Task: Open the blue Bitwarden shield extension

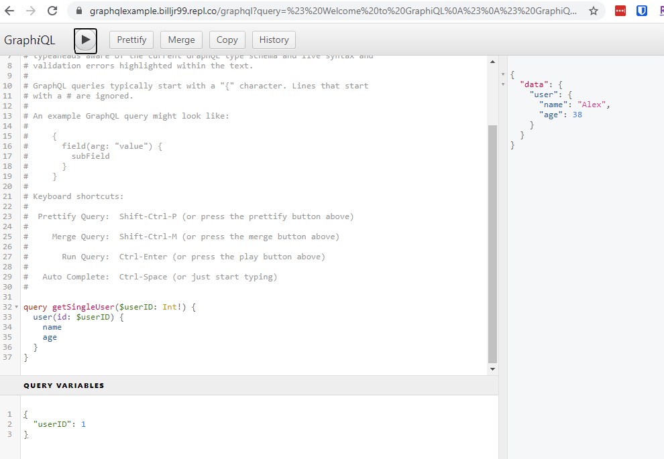Action: tap(642, 11)
